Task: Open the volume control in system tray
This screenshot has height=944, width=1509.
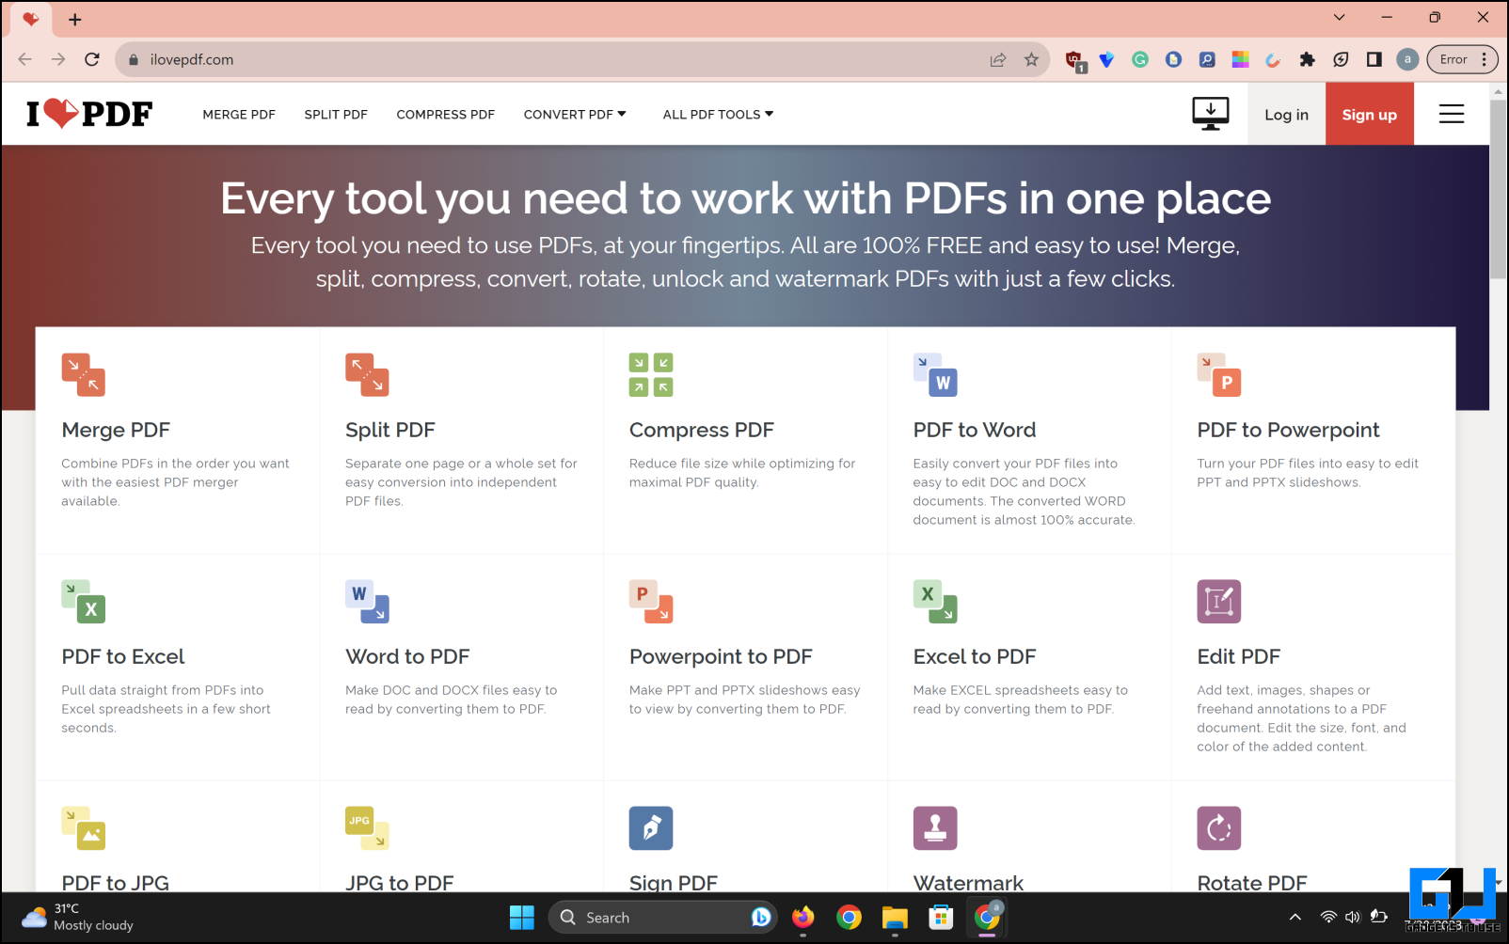Action: coord(1353,918)
